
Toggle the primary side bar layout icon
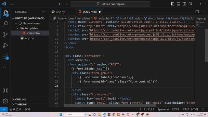(x=173, y=4)
